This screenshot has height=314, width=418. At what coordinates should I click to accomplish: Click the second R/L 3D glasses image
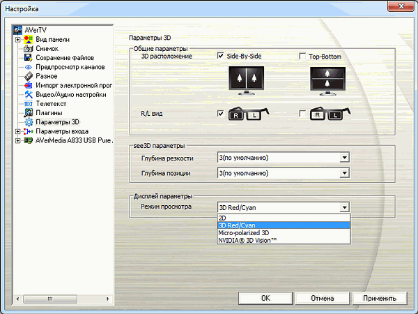(330, 114)
